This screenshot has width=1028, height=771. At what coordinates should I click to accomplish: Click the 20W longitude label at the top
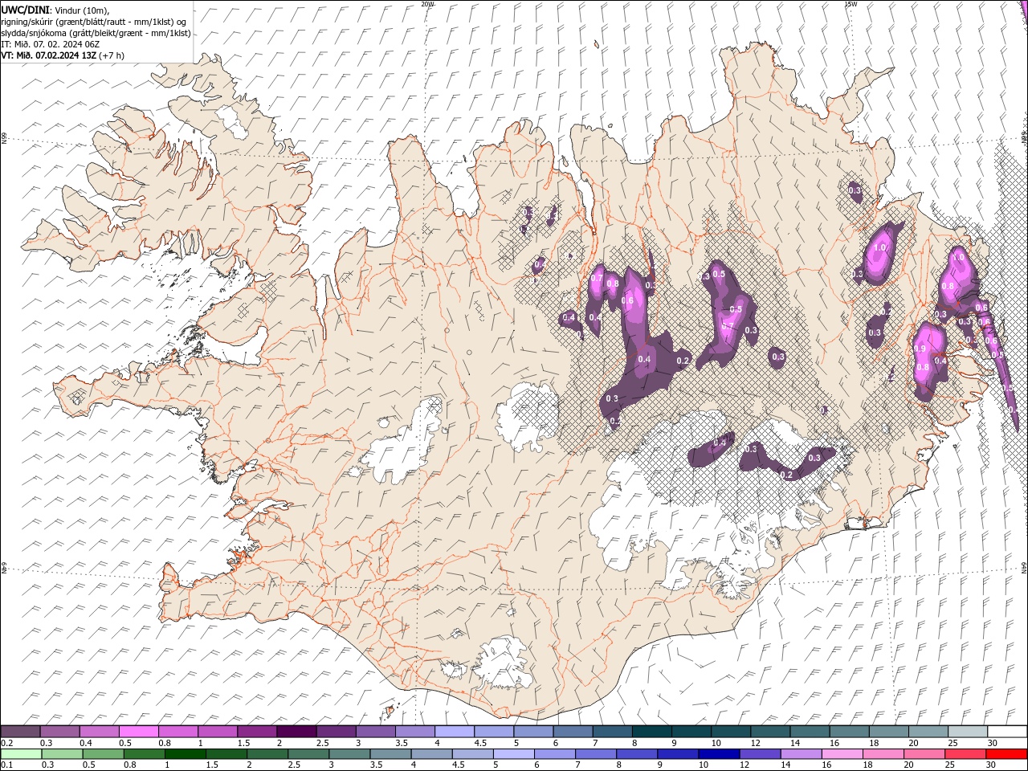point(427,4)
